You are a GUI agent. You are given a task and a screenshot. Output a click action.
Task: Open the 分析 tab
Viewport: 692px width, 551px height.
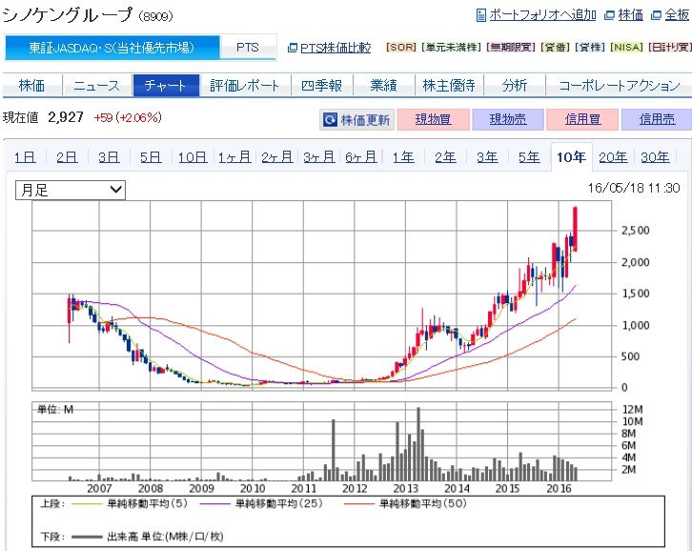[515, 85]
